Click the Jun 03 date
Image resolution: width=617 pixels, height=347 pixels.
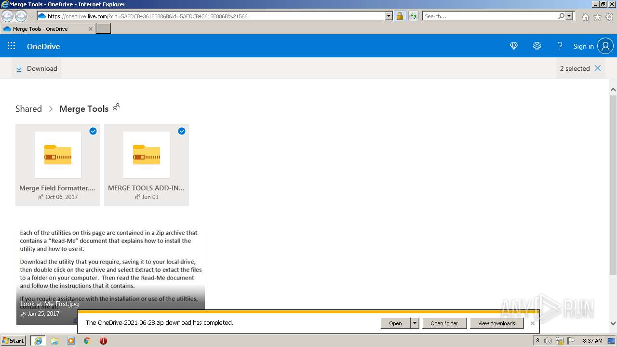coord(150,197)
